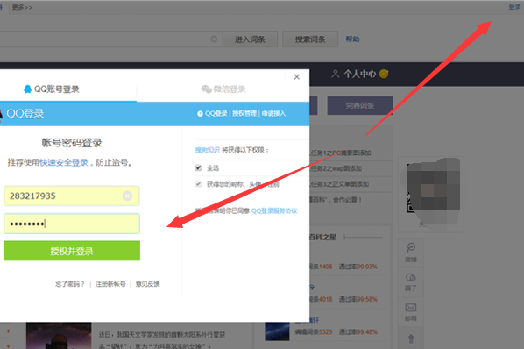Image resolution: width=524 pixels, height=349 pixels.
Task: Switch to 微信登录 tab
Action: pyautogui.click(x=223, y=89)
